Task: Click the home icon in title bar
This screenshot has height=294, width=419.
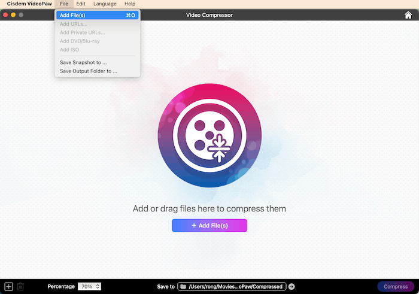Action: click(408, 15)
